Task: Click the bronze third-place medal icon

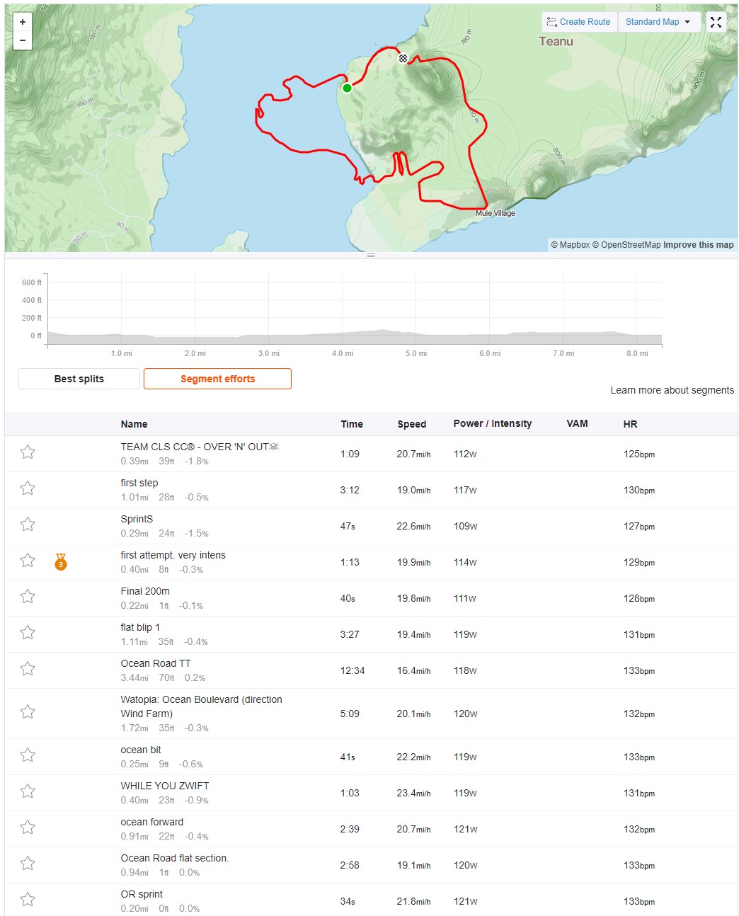Action: coord(61,563)
